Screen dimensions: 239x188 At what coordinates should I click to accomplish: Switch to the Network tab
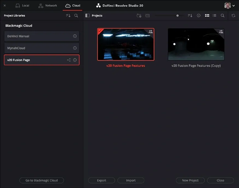(48, 6)
